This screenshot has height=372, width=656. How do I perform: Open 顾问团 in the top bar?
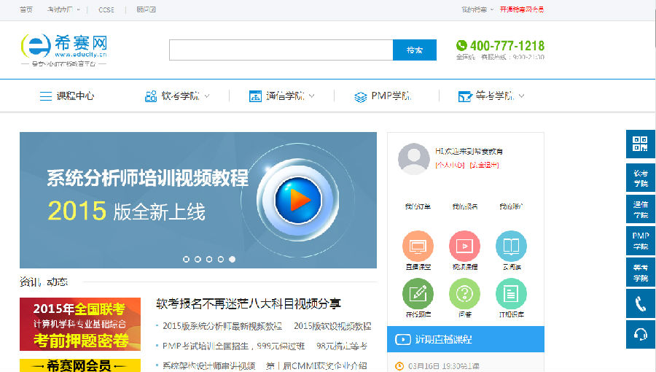point(146,9)
